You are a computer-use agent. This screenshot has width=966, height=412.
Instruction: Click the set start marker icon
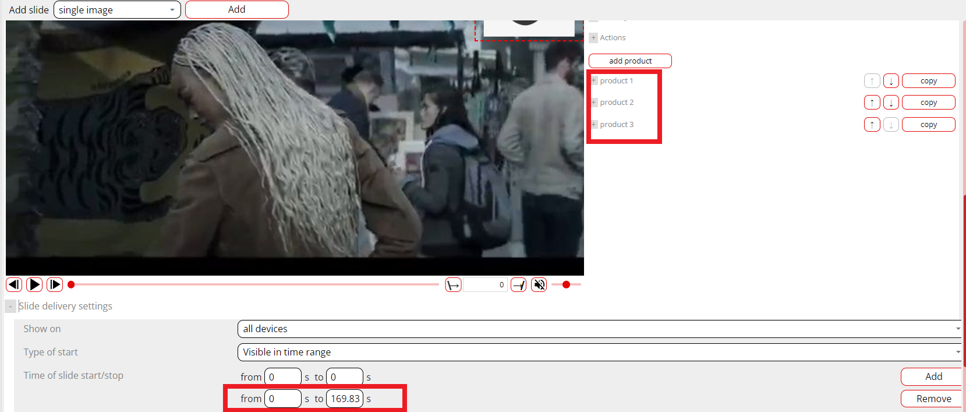453,285
